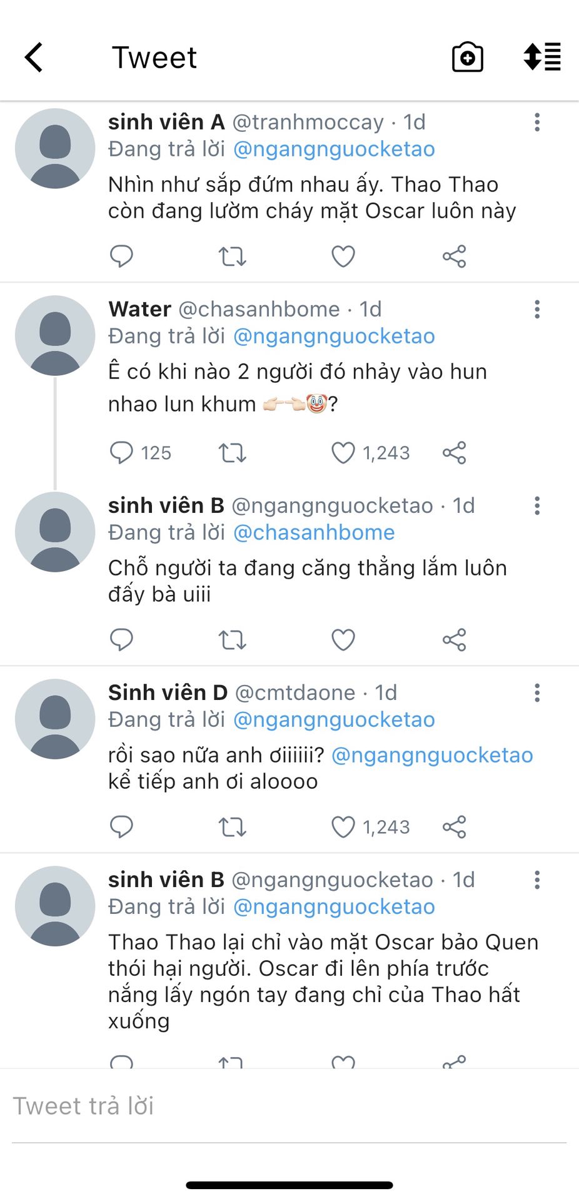Open the camera add-photo icon
The height and width of the screenshot is (1201, 579).
[468, 58]
